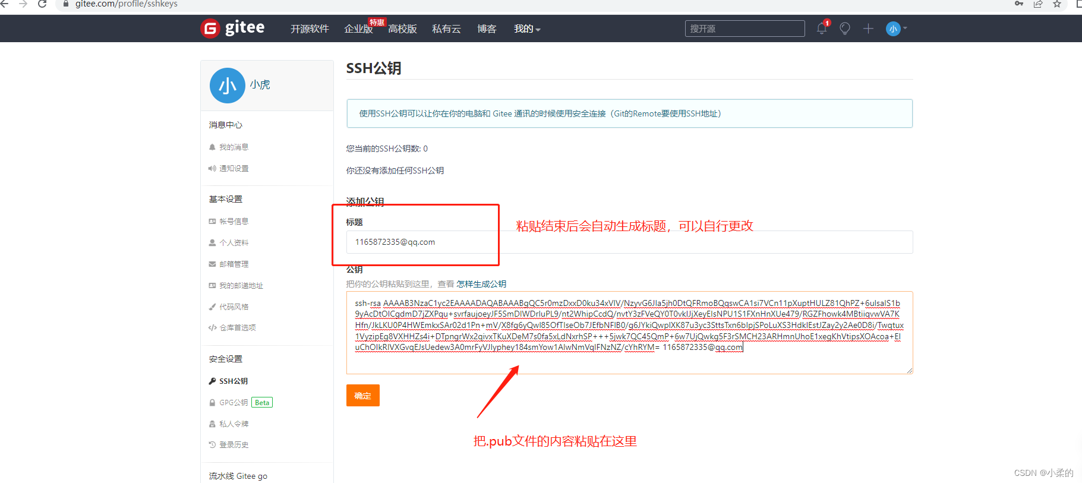The width and height of the screenshot is (1082, 483).
Task: Click the history icon beside 登录历史
Action: tap(212, 444)
